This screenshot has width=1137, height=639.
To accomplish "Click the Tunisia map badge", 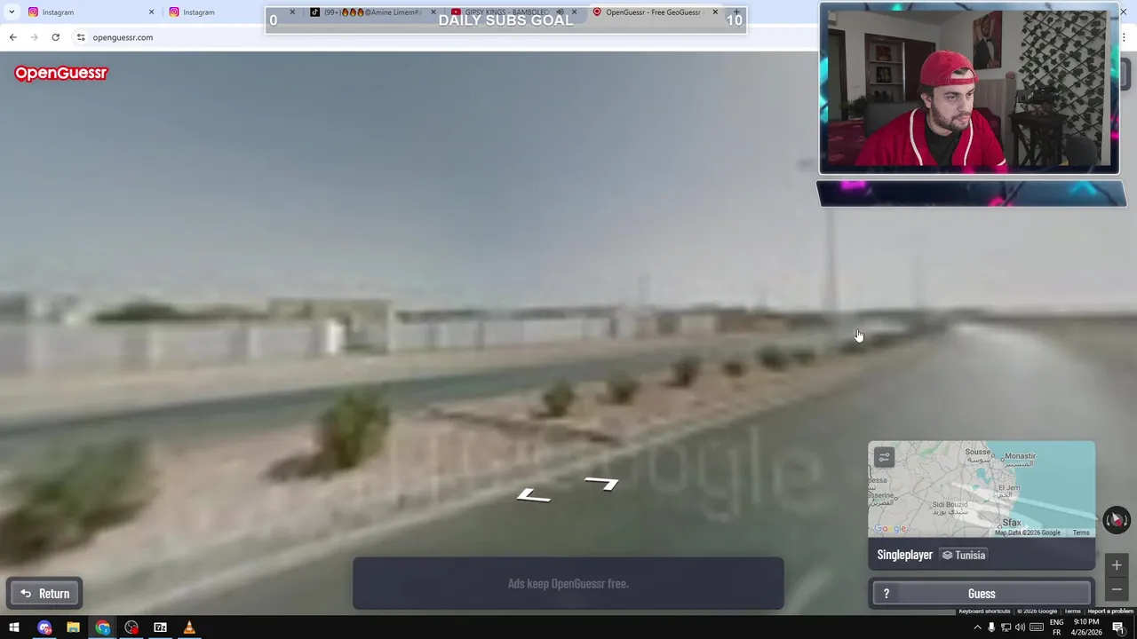I will coord(964,556).
